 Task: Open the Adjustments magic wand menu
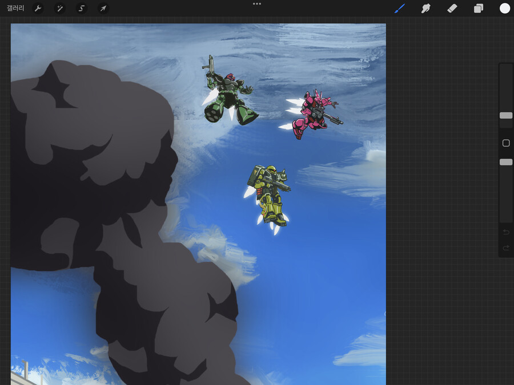coord(59,9)
